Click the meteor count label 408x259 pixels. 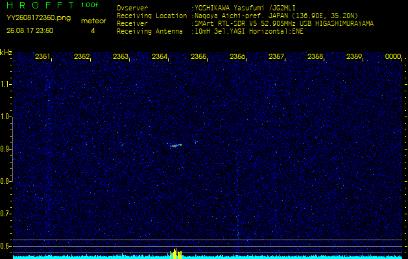tap(93, 21)
